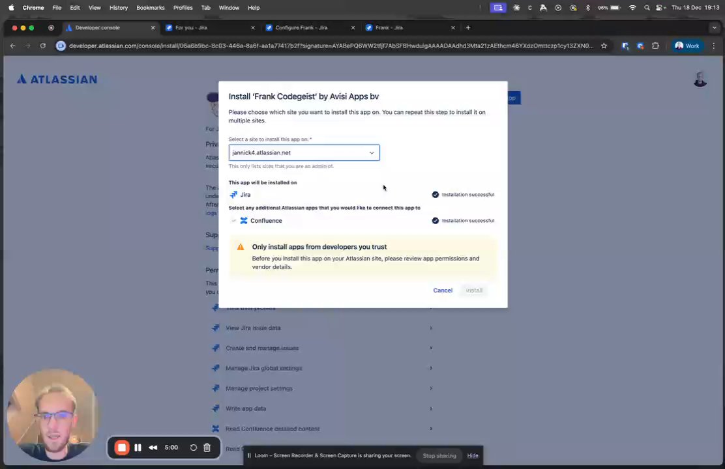The height and width of the screenshot is (469, 725).
Task: Open the Apple menu
Action: (x=11, y=8)
